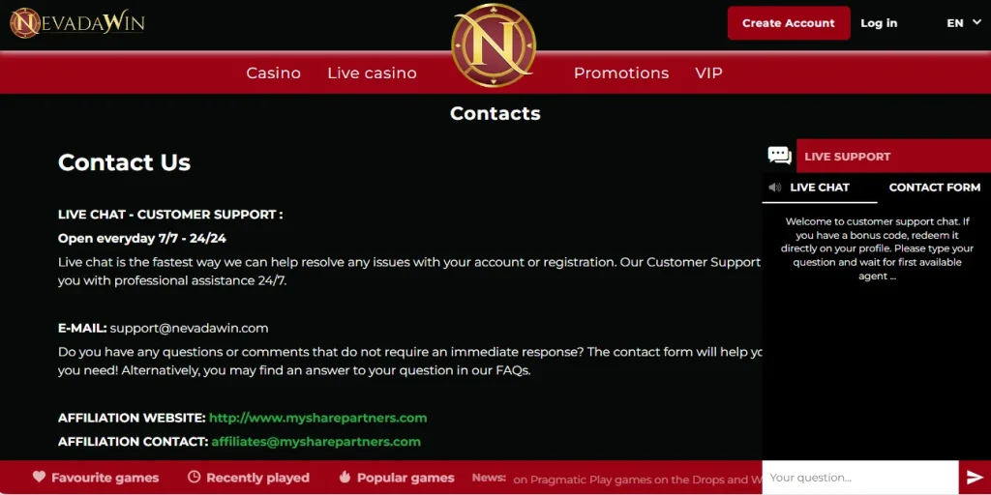Open the Promotions page
Image resolution: width=991 pixels, height=495 pixels.
tap(621, 73)
